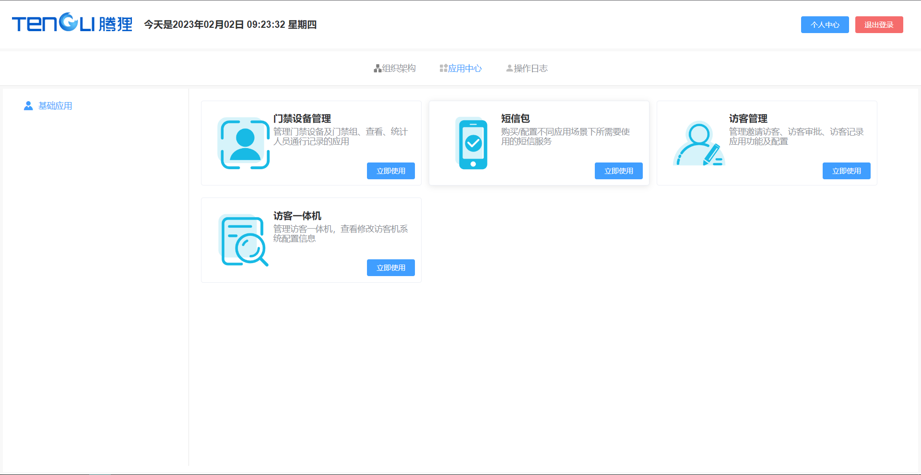Click the 门禁设备管理 title
This screenshot has height=475, width=921.
click(302, 118)
